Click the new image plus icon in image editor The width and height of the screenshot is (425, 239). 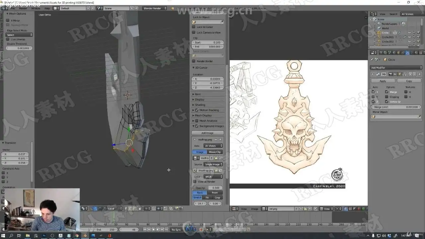point(301,209)
